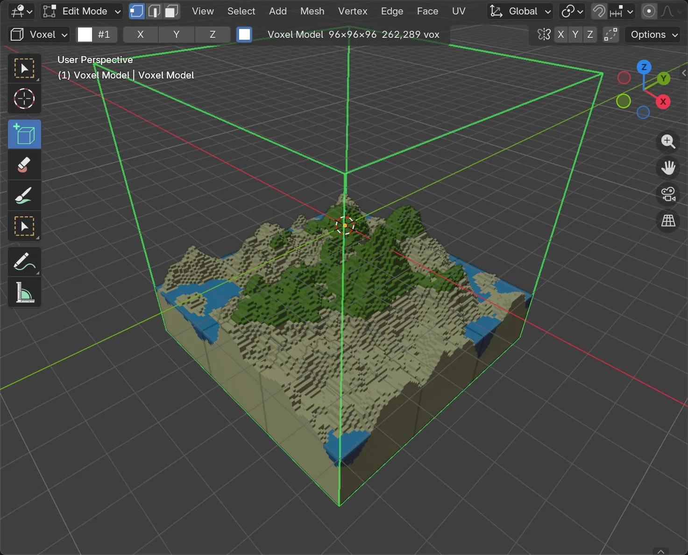The height and width of the screenshot is (555, 688).
Task: Open the snapping options dropdown
Action: tap(621, 11)
